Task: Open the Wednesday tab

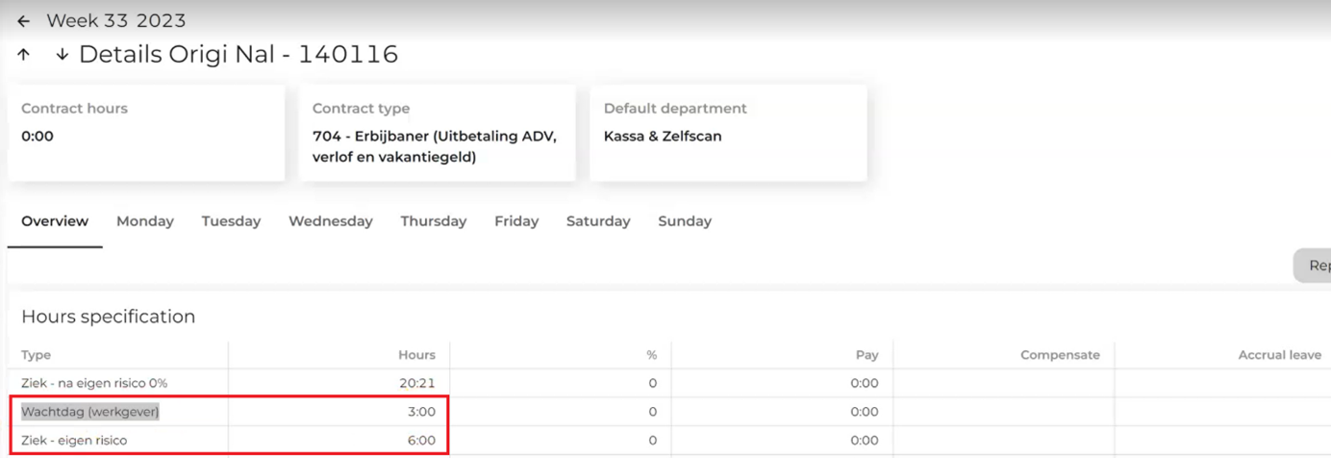Action: (331, 221)
